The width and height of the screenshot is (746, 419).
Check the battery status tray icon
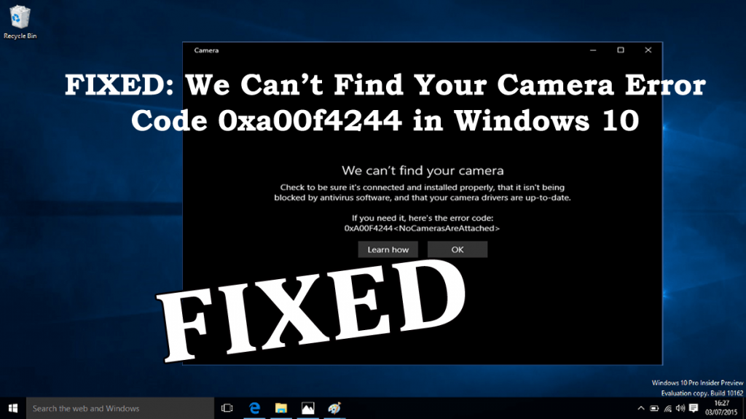(654, 408)
